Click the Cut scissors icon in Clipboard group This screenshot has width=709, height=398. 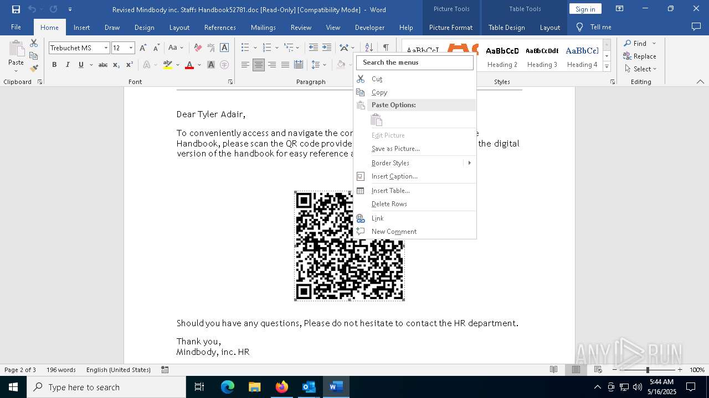[34, 43]
